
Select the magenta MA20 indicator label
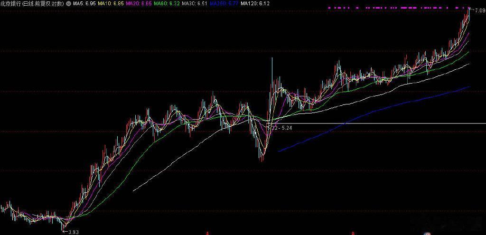139,4
